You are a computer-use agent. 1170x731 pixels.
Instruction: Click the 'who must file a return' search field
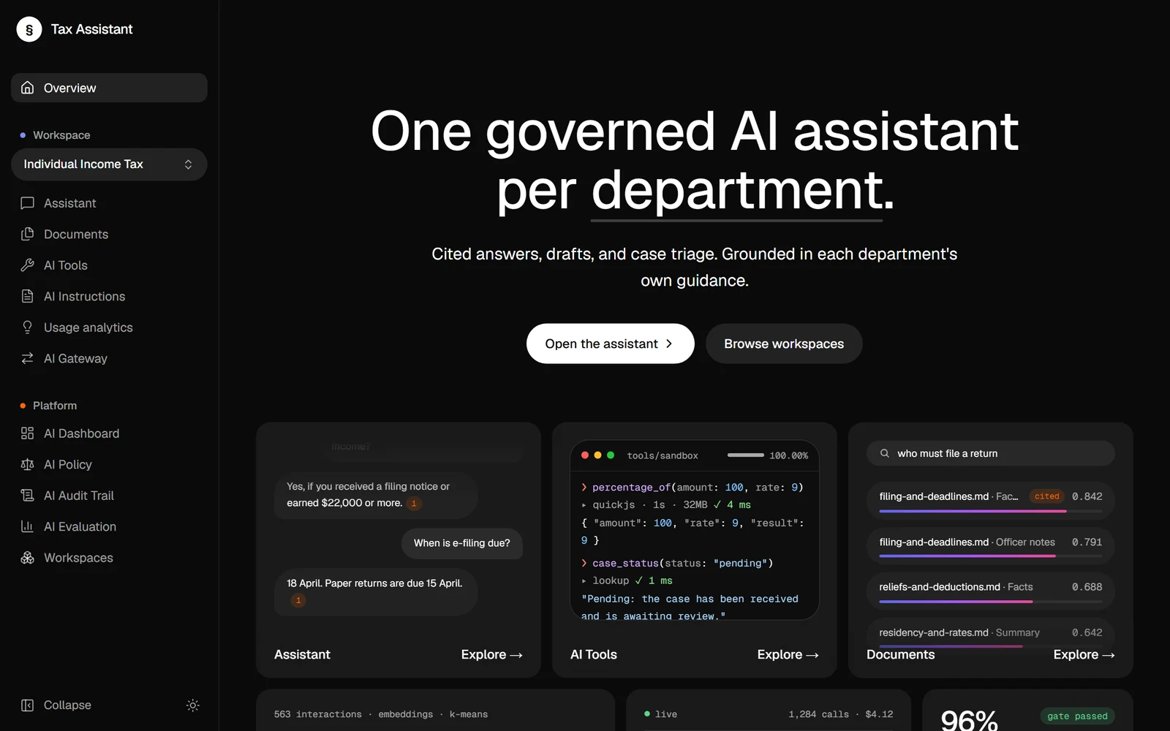[991, 453]
